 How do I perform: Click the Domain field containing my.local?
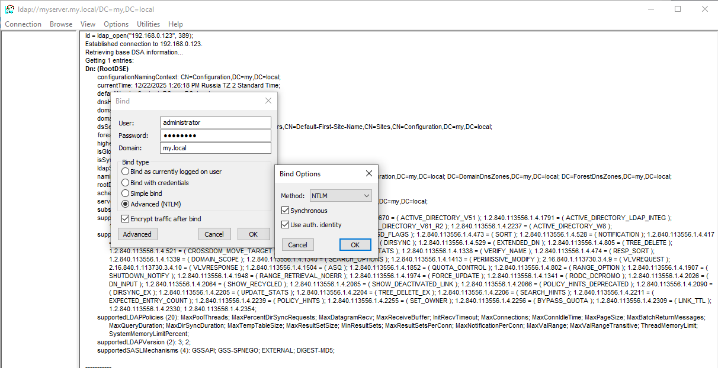[215, 148]
